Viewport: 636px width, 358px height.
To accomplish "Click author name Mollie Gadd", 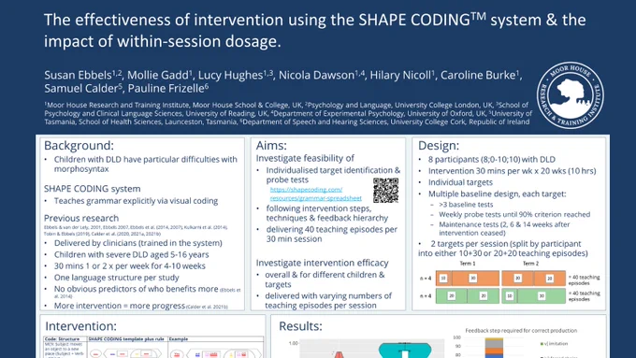I will pyautogui.click(x=158, y=75).
